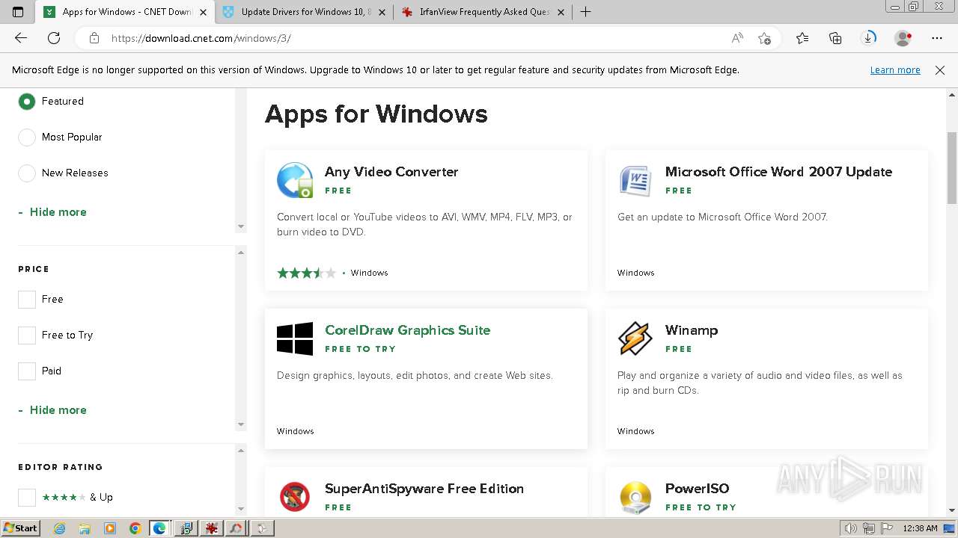Screen dimensions: 958x538
Task: Add this page to favorites
Action: (764, 38)
